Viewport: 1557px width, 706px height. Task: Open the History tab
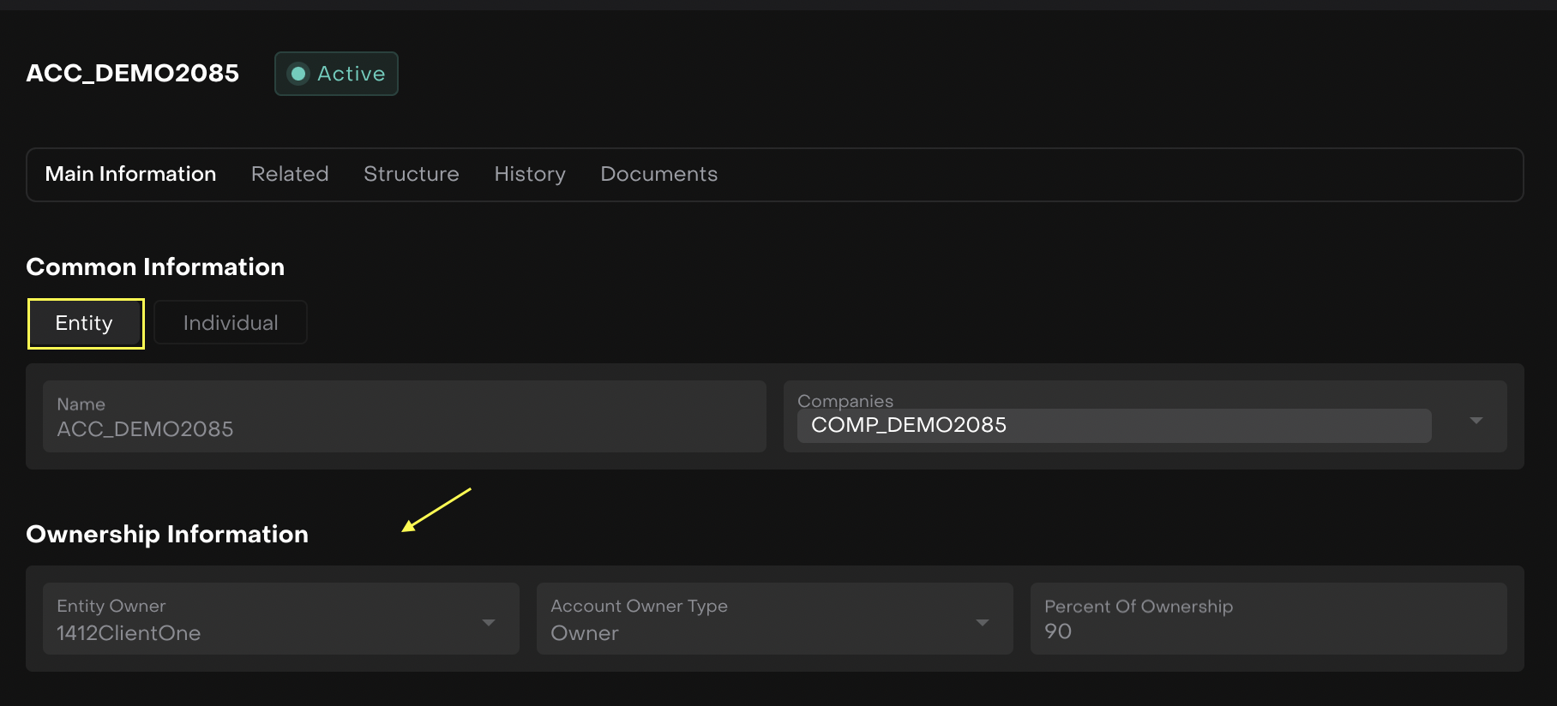[530, 174]
